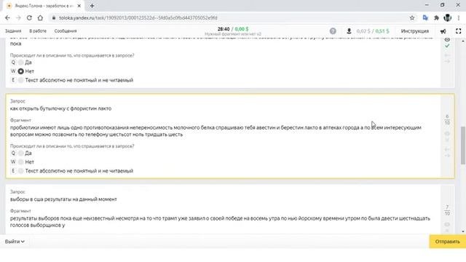Click the yellow "Отправить" button
This screenshot has height=262, width=466.
[x=447, y=242]
